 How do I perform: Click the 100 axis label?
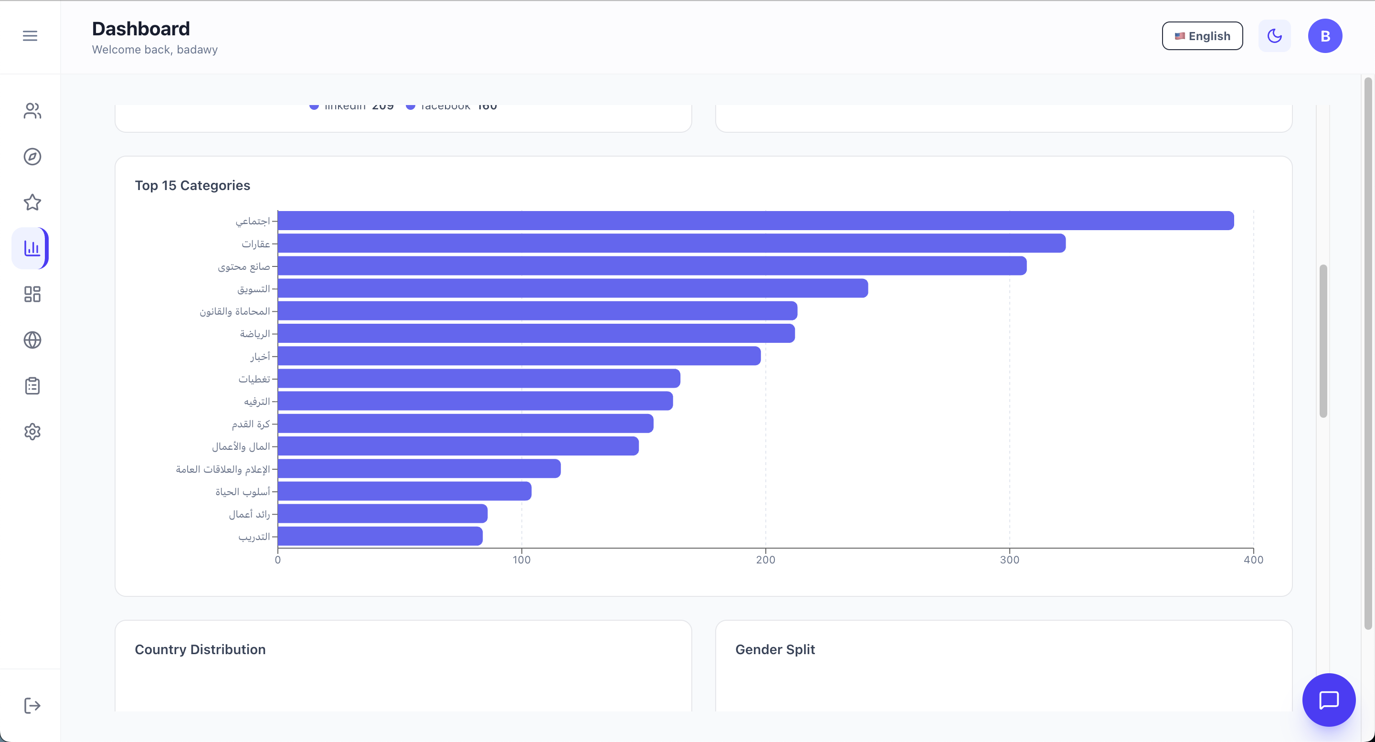coord(521,560)
